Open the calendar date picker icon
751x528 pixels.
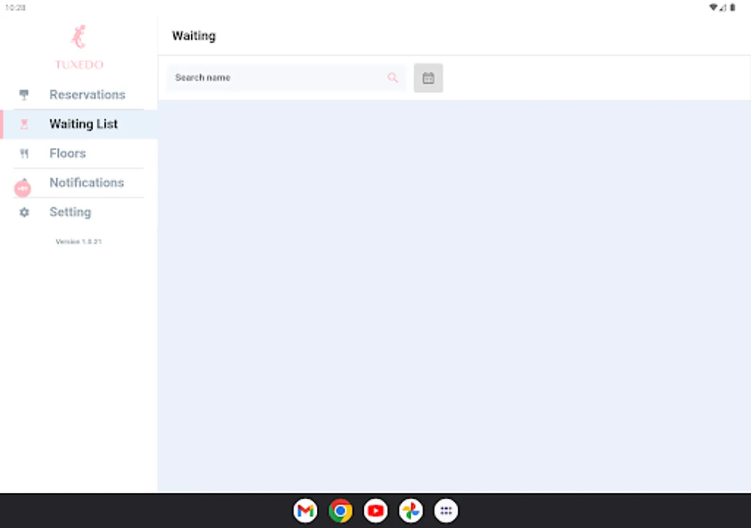coord(428,77)
